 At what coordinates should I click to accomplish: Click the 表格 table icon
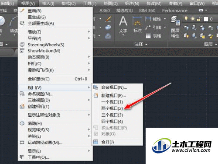(148, 36)
